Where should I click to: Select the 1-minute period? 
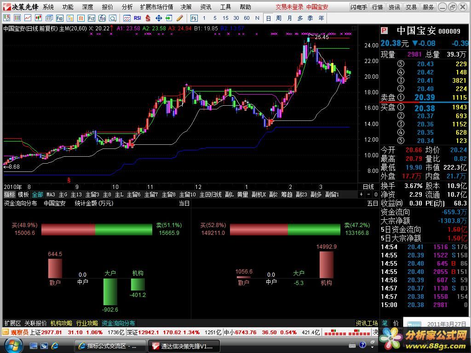pyautogui.click(x=204, y=18)
